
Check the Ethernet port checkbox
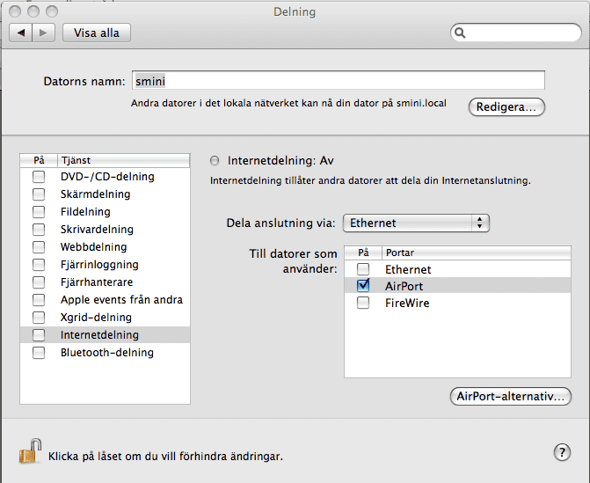(x=363, y=269)
